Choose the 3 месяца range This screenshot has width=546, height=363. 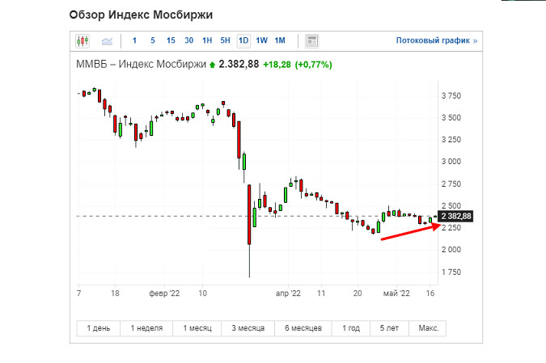[248, 328]
